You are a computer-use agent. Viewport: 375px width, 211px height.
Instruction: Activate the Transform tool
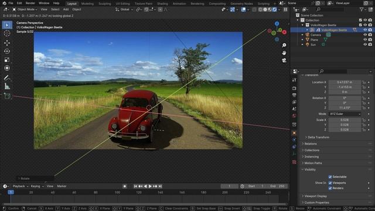(7, 68)
